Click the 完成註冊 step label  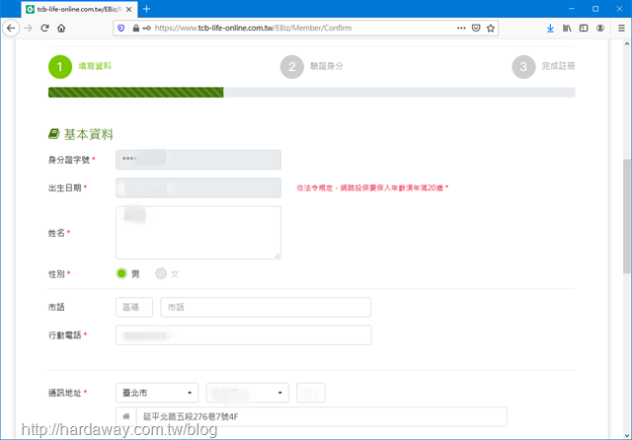pyautogui.click(x=558, y=66)
